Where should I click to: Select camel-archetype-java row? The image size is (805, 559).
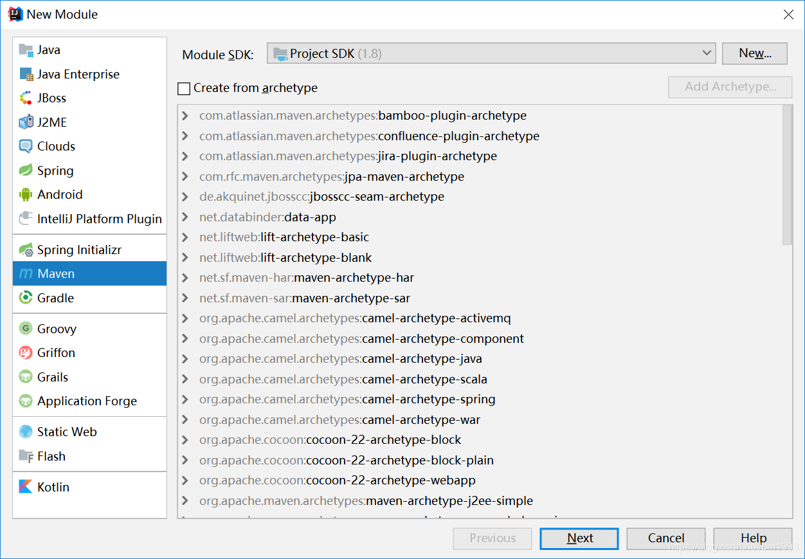480,359
